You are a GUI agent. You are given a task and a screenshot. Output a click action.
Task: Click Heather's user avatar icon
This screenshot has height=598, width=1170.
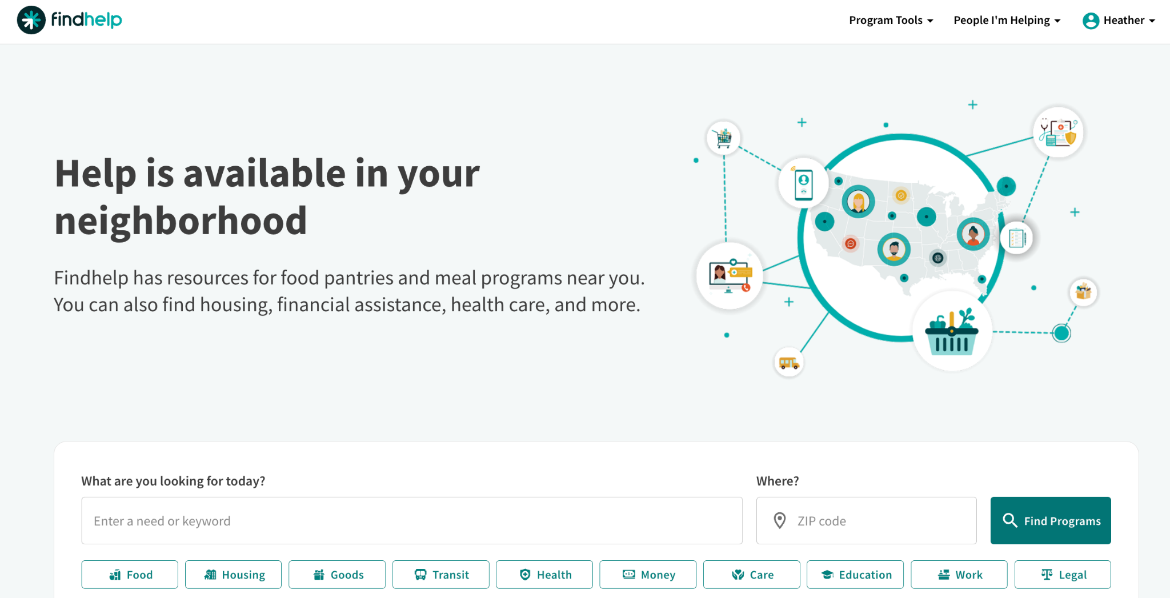(x=1091, y=21)
